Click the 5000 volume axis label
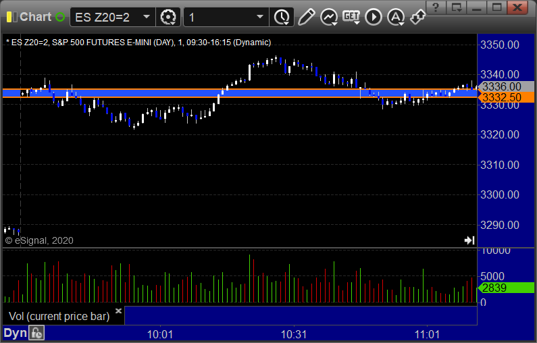The image size is (537, 343). (x=492, y=276)
